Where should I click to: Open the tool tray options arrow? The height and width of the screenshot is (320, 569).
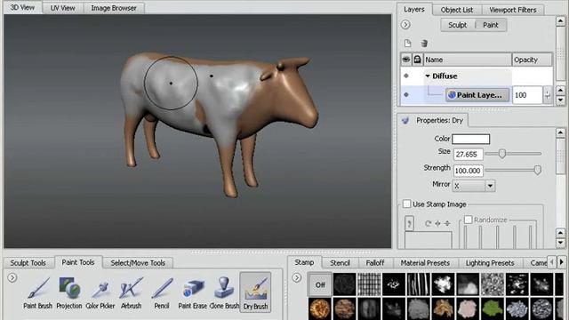[x=12, y=277]
